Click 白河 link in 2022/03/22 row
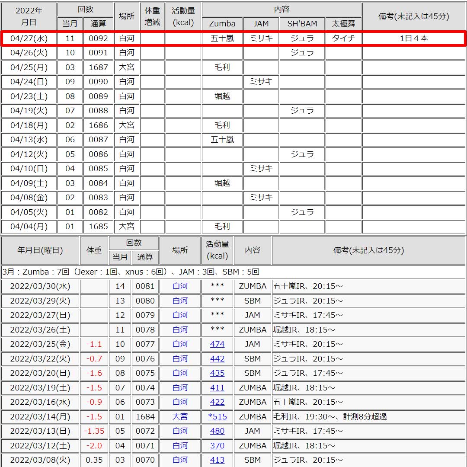This screenshot has width=467, height=467. pos(180,358)
